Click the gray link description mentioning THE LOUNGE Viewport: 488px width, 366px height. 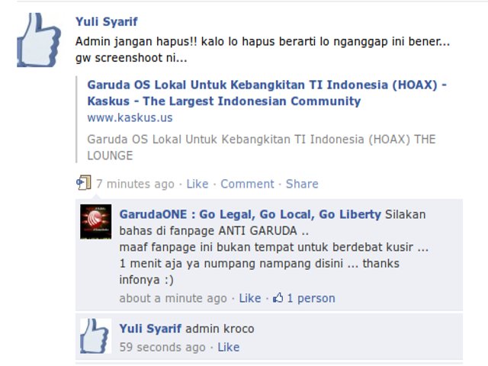262,147
